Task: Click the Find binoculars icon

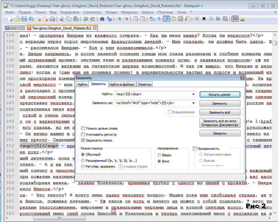Action: 102,19
